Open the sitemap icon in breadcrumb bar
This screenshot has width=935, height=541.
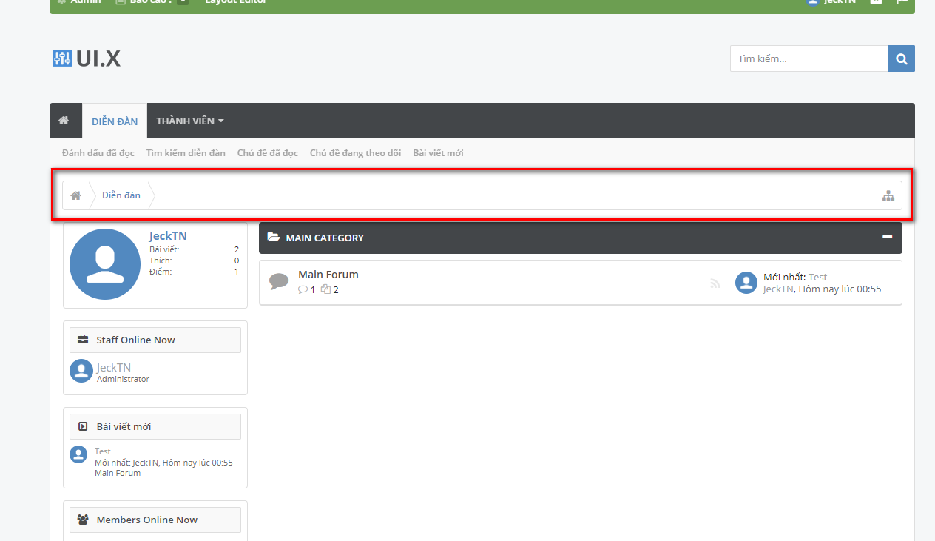point(888,195)
